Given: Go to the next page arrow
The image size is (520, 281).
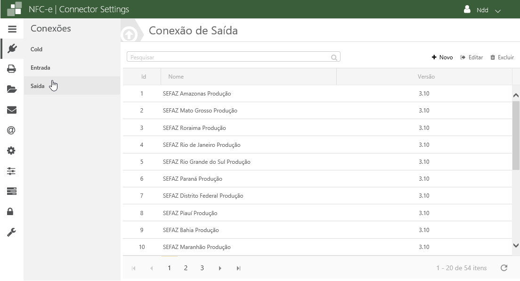Looking at the screenshot, I should (x=220, y=268).
